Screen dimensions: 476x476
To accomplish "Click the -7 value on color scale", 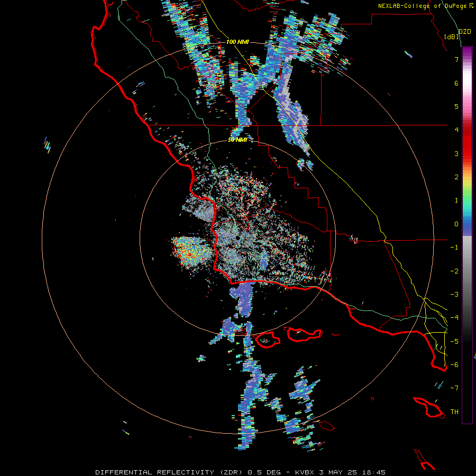I will click(454, 388).
